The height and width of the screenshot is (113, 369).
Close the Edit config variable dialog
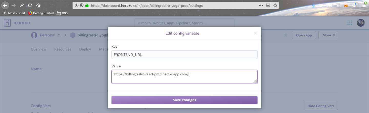pyautogui.click(x=255, y=33)
